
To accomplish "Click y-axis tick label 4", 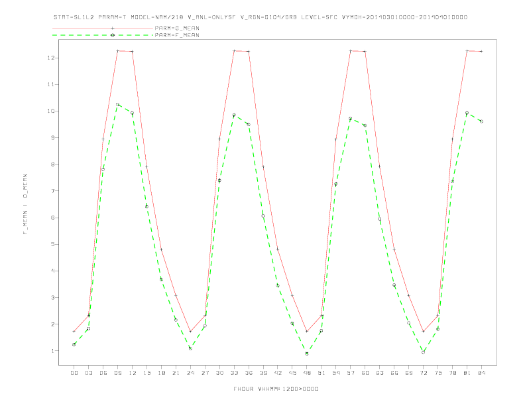I will pyautogui.click(x=53, y=271).
